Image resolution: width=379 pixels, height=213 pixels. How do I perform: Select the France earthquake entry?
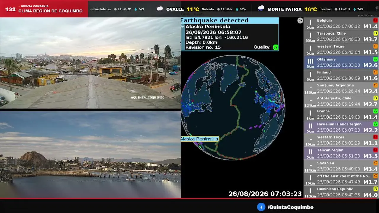coord(341,114)
